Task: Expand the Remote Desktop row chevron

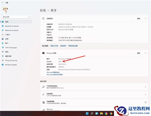Action: [145, 95]
